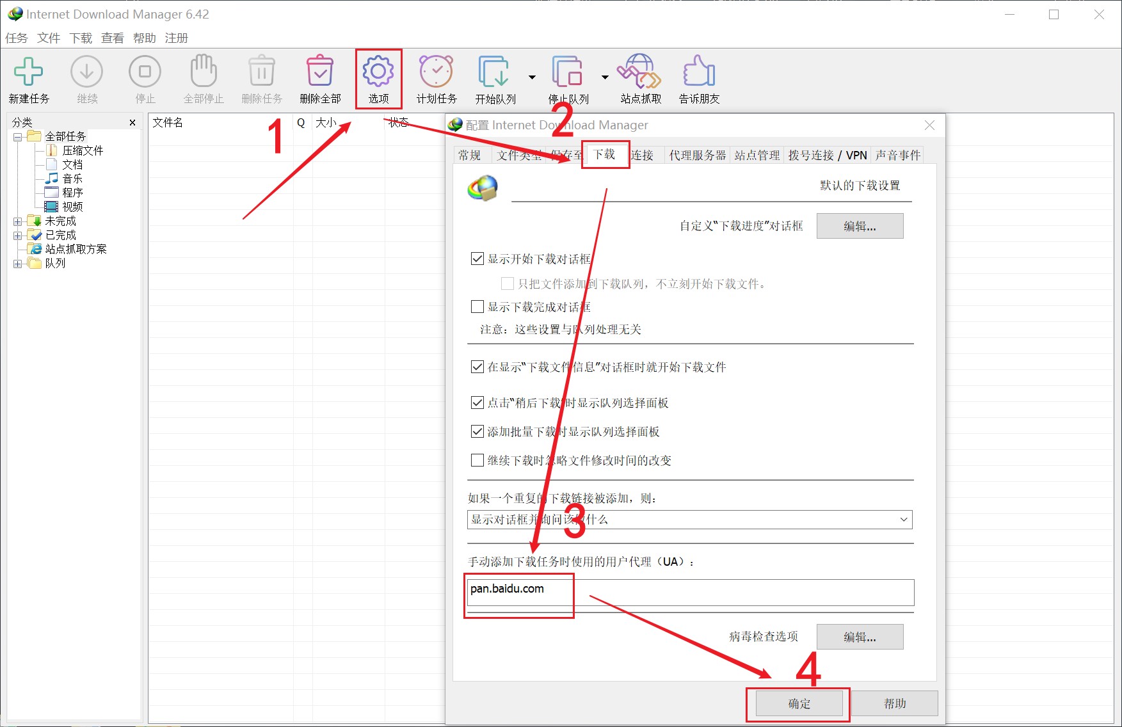Screen dimensions: 1122x727
Task: Close the 分类 category panel
Action: click(132, 122)
